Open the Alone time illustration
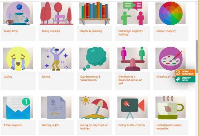The height and width of the screenshot is (136, 199). coord(18,13)
